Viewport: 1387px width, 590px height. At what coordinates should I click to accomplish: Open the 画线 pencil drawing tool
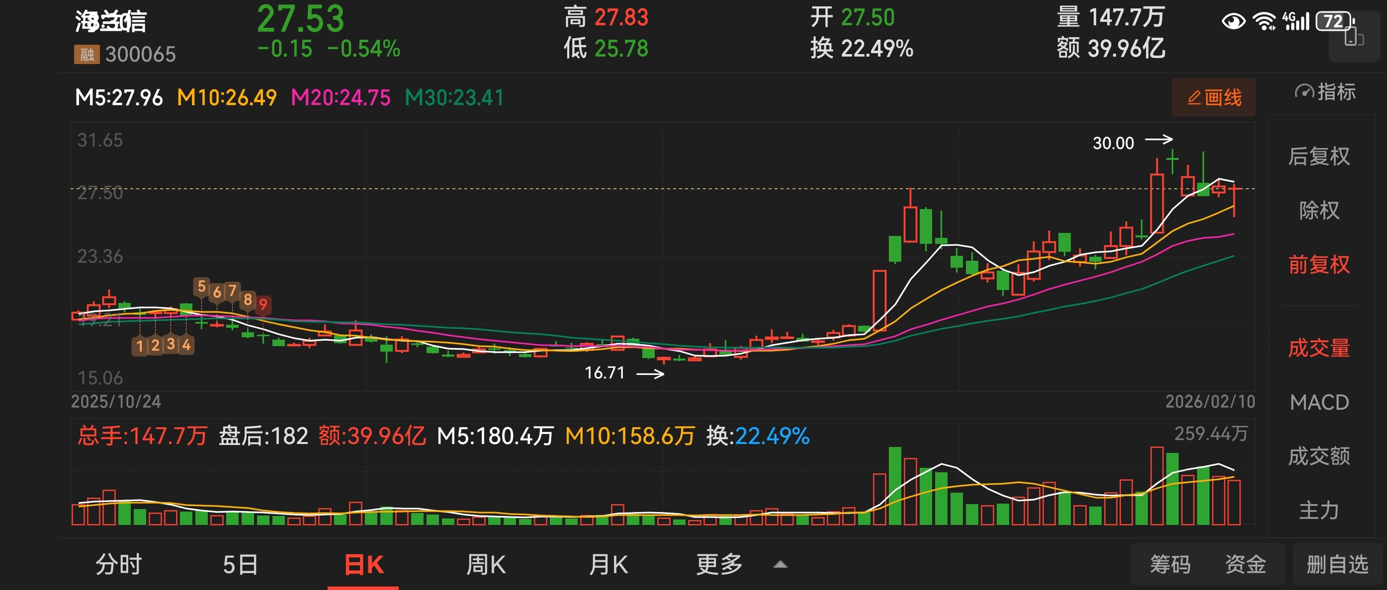pyautogui.click(x=1214, y=98)
